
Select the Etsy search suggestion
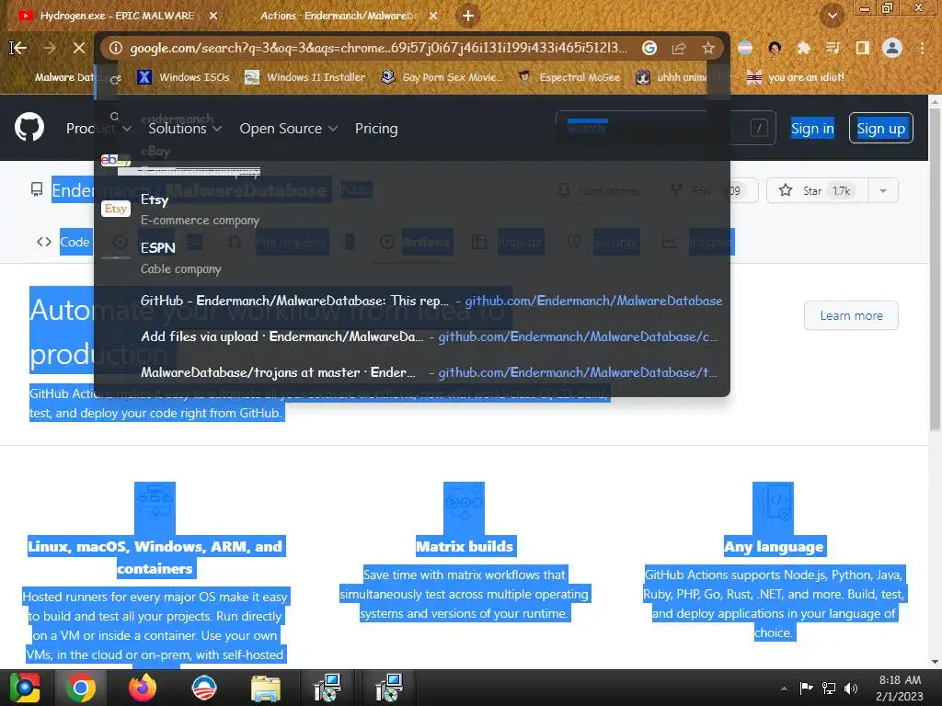click(x=412, y=209)
